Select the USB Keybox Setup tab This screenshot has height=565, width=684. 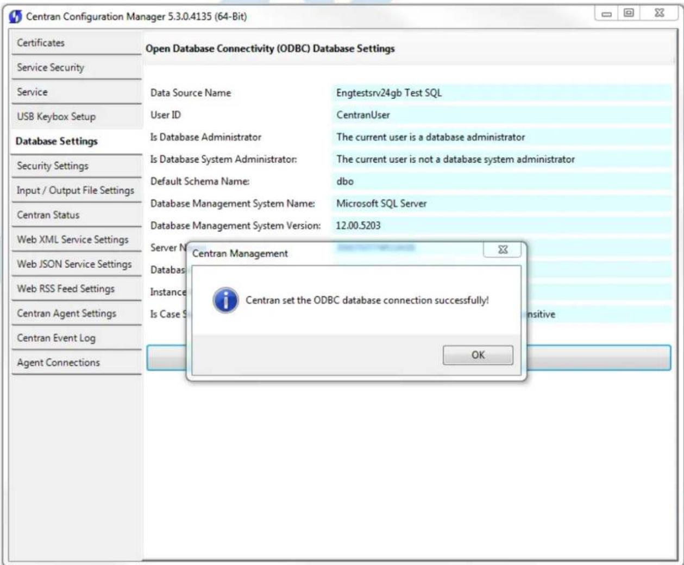pyautogui.click(x=76, y=116)
